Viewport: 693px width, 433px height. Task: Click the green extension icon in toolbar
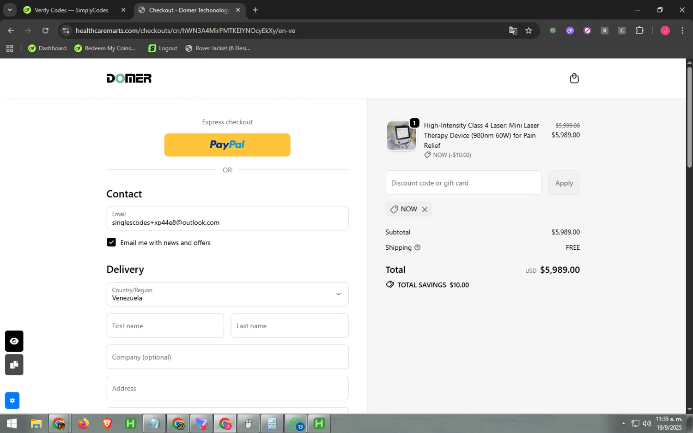coord(553,30)
